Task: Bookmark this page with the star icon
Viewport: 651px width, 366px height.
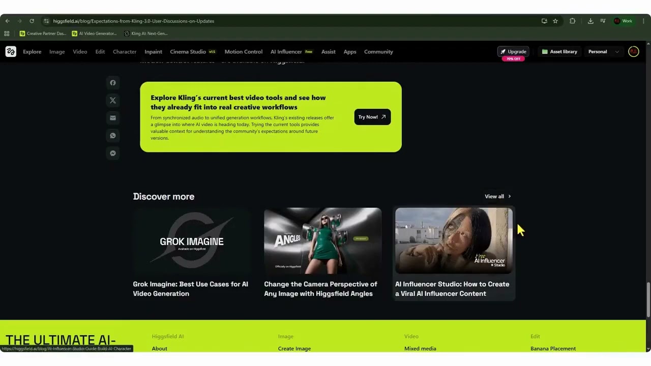Action: click(555, 21)
